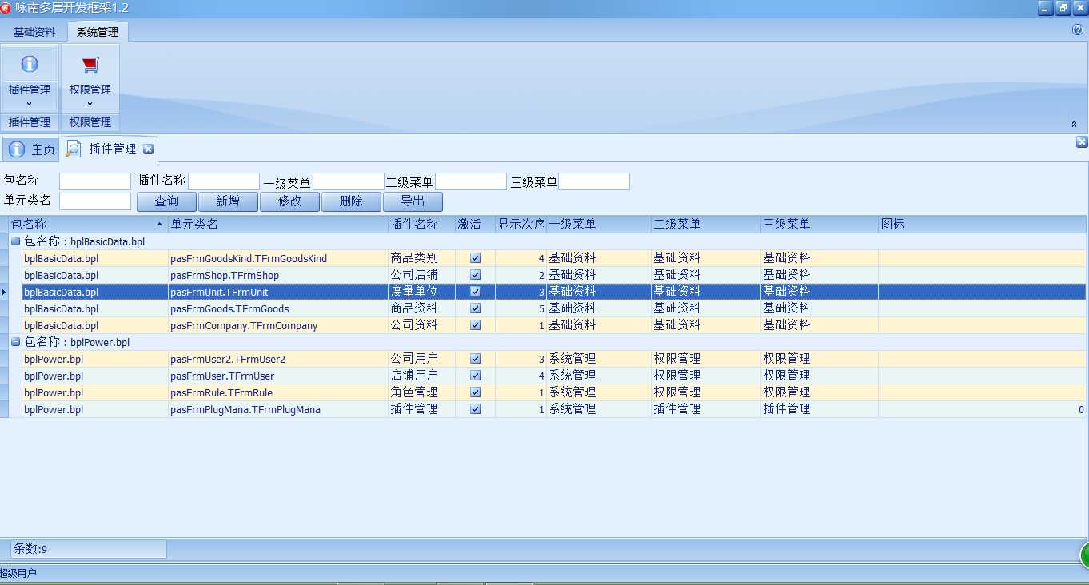Click the 条数:9 status panel
The width and height of the screenshot is (1089, 585).
click(88, 549)
